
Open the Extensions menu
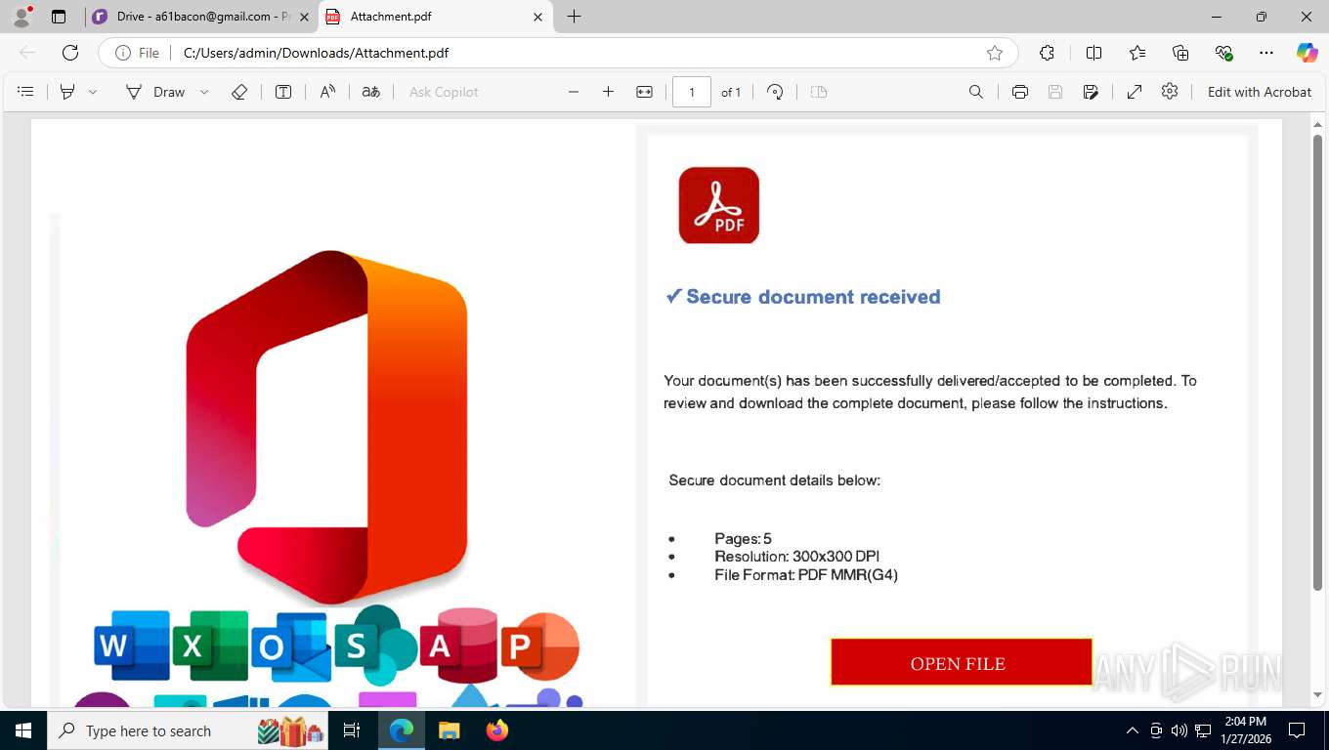pyautogui.click(x=1047, y=53)
